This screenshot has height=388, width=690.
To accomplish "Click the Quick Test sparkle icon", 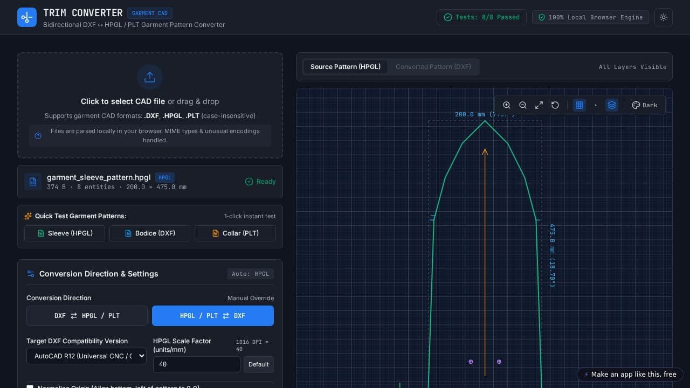I will tap(28, 216).
